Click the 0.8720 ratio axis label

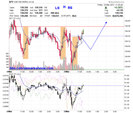6,95
